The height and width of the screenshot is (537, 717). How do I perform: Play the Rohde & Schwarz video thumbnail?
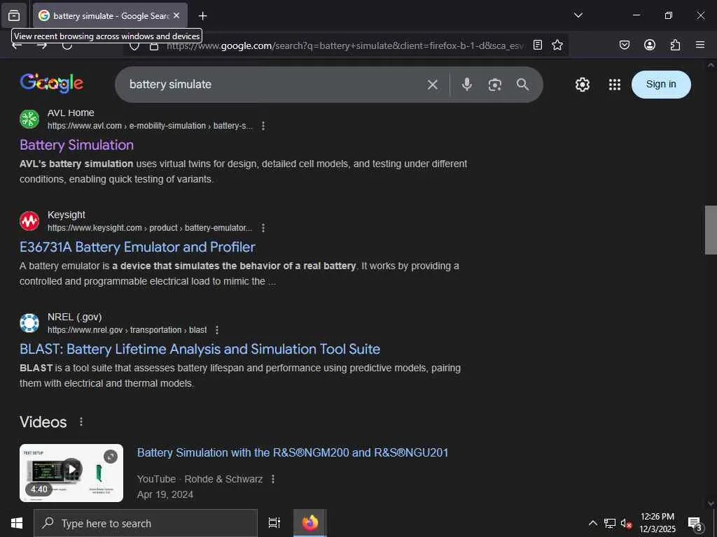71,473
